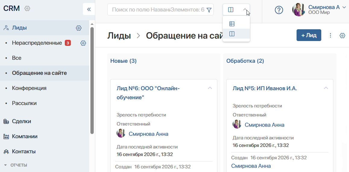Image resolution: width=349 pixels, height=172 pixels.
Task: Click the CRM title text
Action: click(x=11, y=8)
